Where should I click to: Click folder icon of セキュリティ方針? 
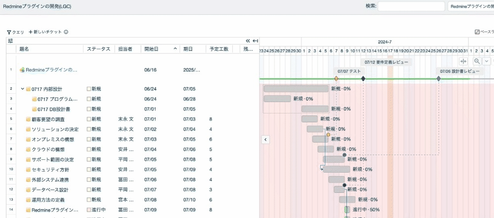click(x=28, y=170)
